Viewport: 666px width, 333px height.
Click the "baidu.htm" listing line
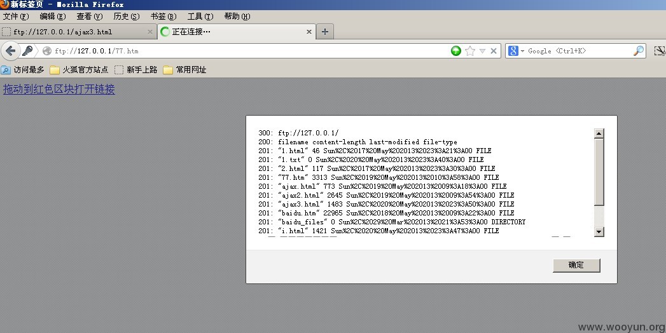point(386,213)
